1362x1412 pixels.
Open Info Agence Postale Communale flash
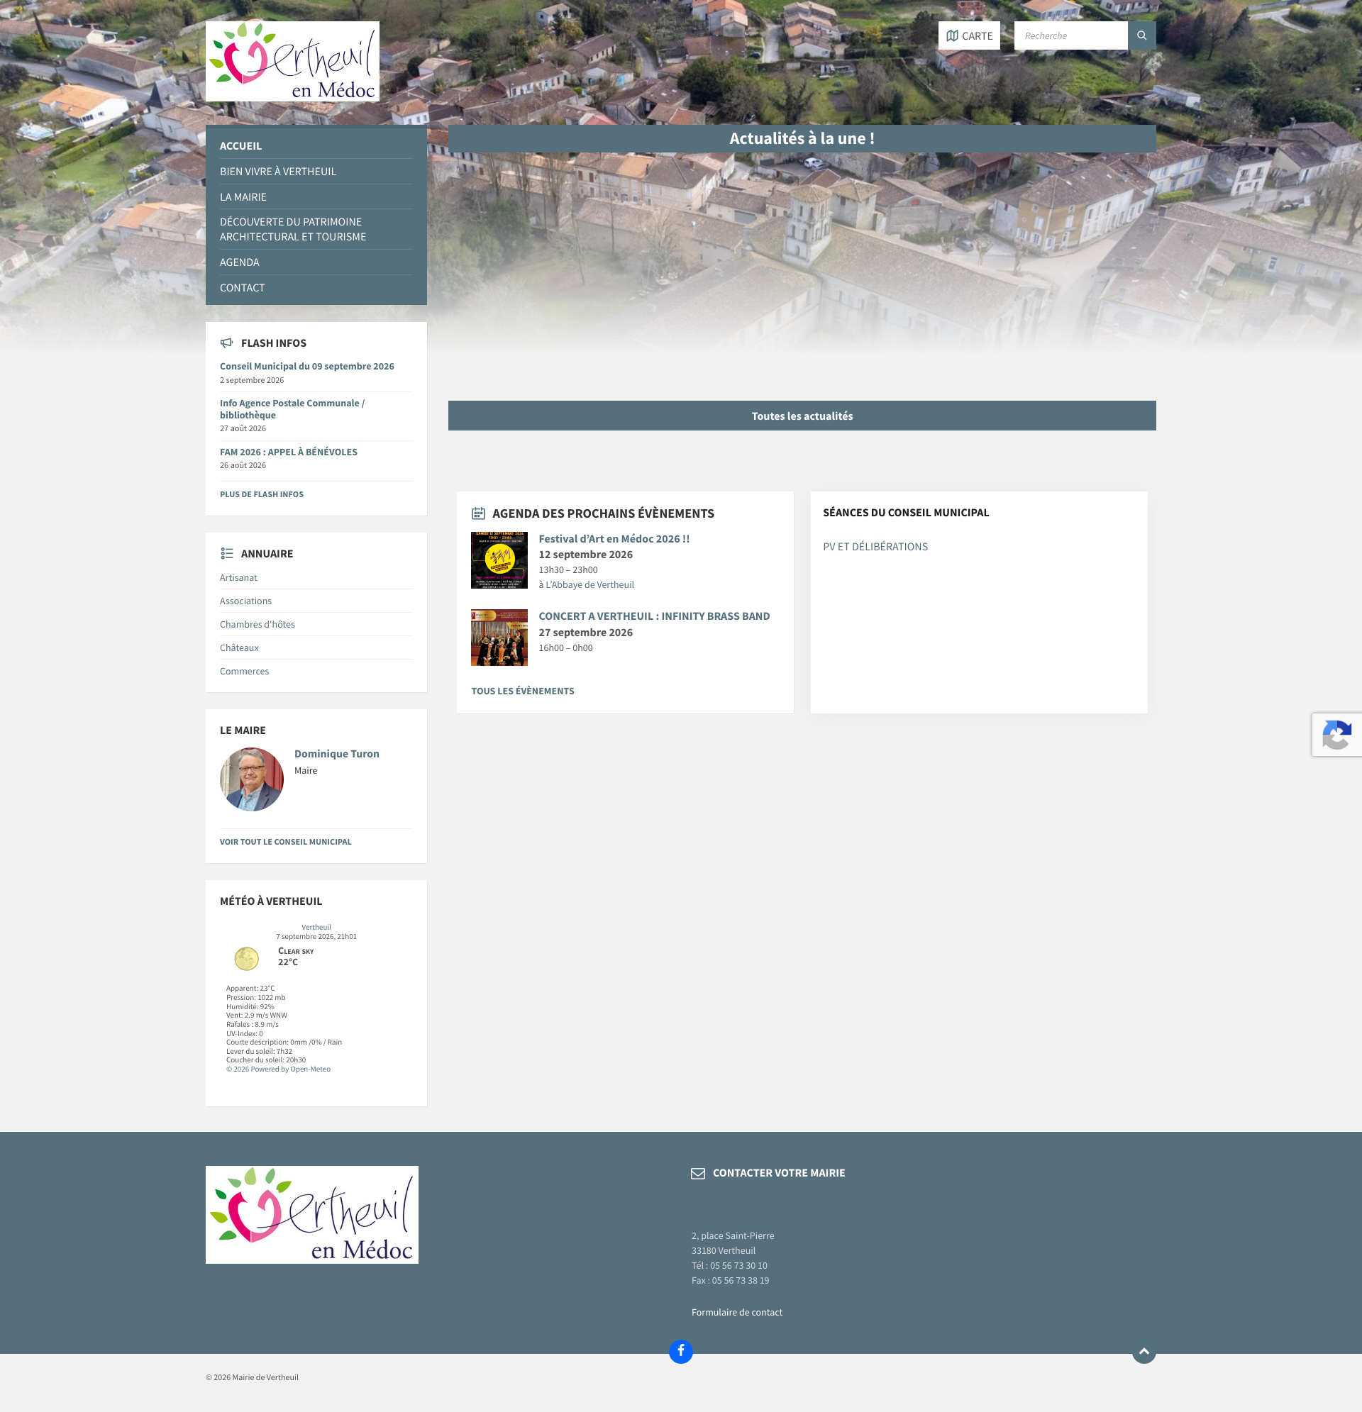292,408
